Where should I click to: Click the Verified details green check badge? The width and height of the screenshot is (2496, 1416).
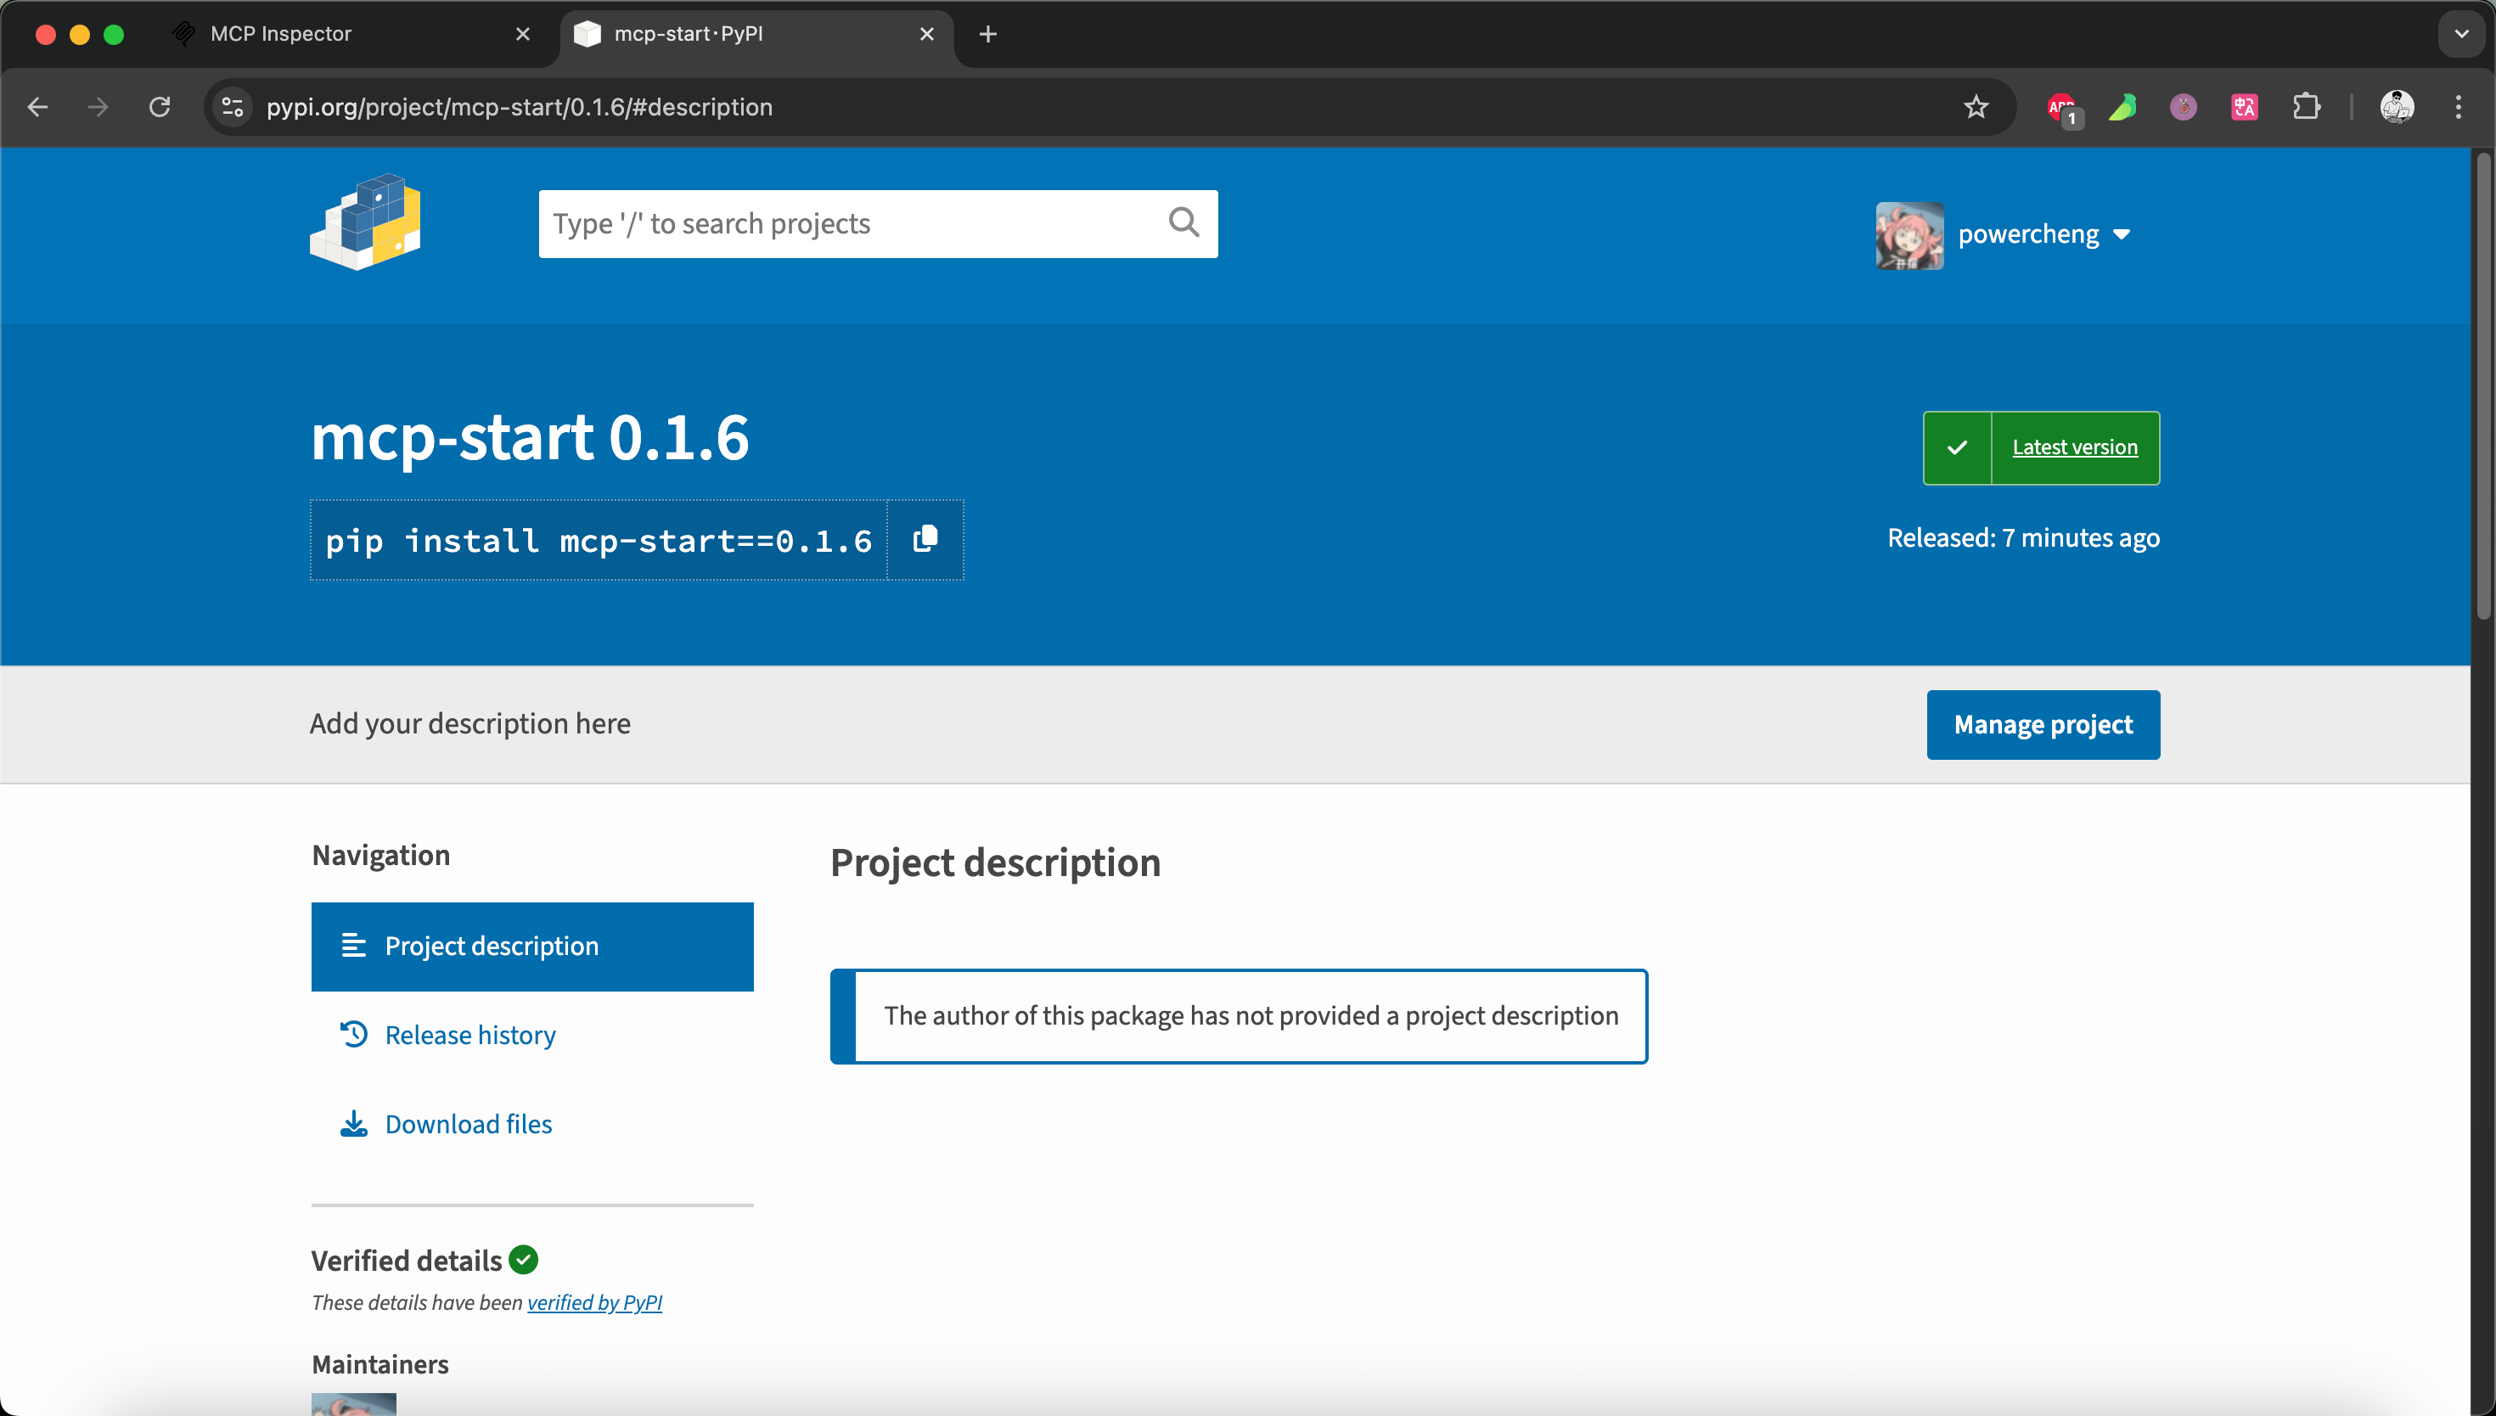click(523, 1260)
